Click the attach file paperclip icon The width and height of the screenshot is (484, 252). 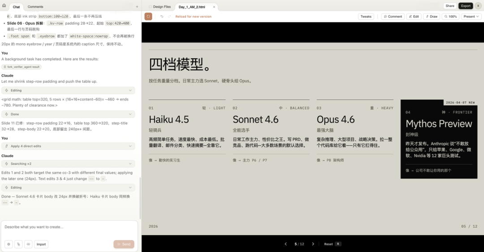pyautogui.click(x=18, y=244)
